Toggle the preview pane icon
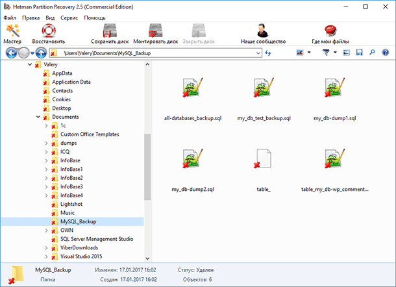 [x=346, y=53]
